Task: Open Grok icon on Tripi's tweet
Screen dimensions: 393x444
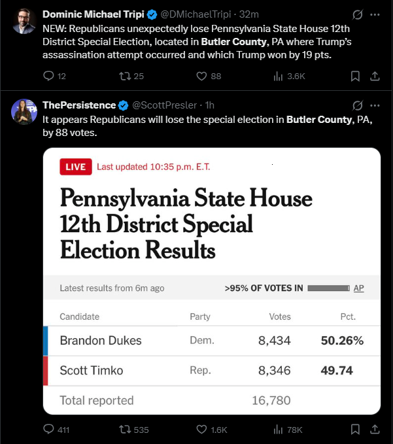Action: click(x=358, y=14)
